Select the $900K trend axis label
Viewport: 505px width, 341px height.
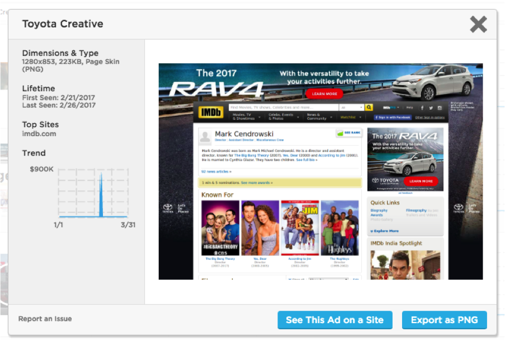coord(41,169)
